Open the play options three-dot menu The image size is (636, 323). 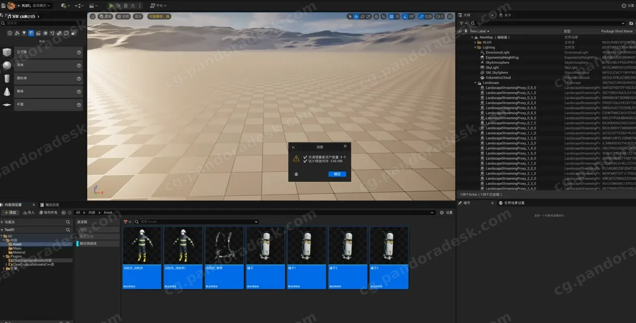click(x=140, y=5)
